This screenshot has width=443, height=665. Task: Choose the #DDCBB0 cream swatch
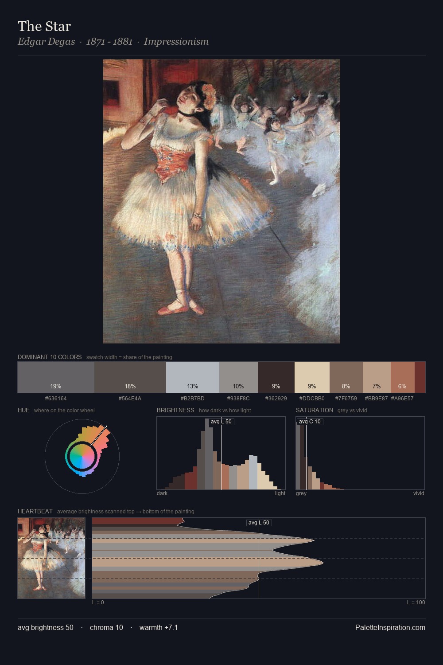point(312,377)
